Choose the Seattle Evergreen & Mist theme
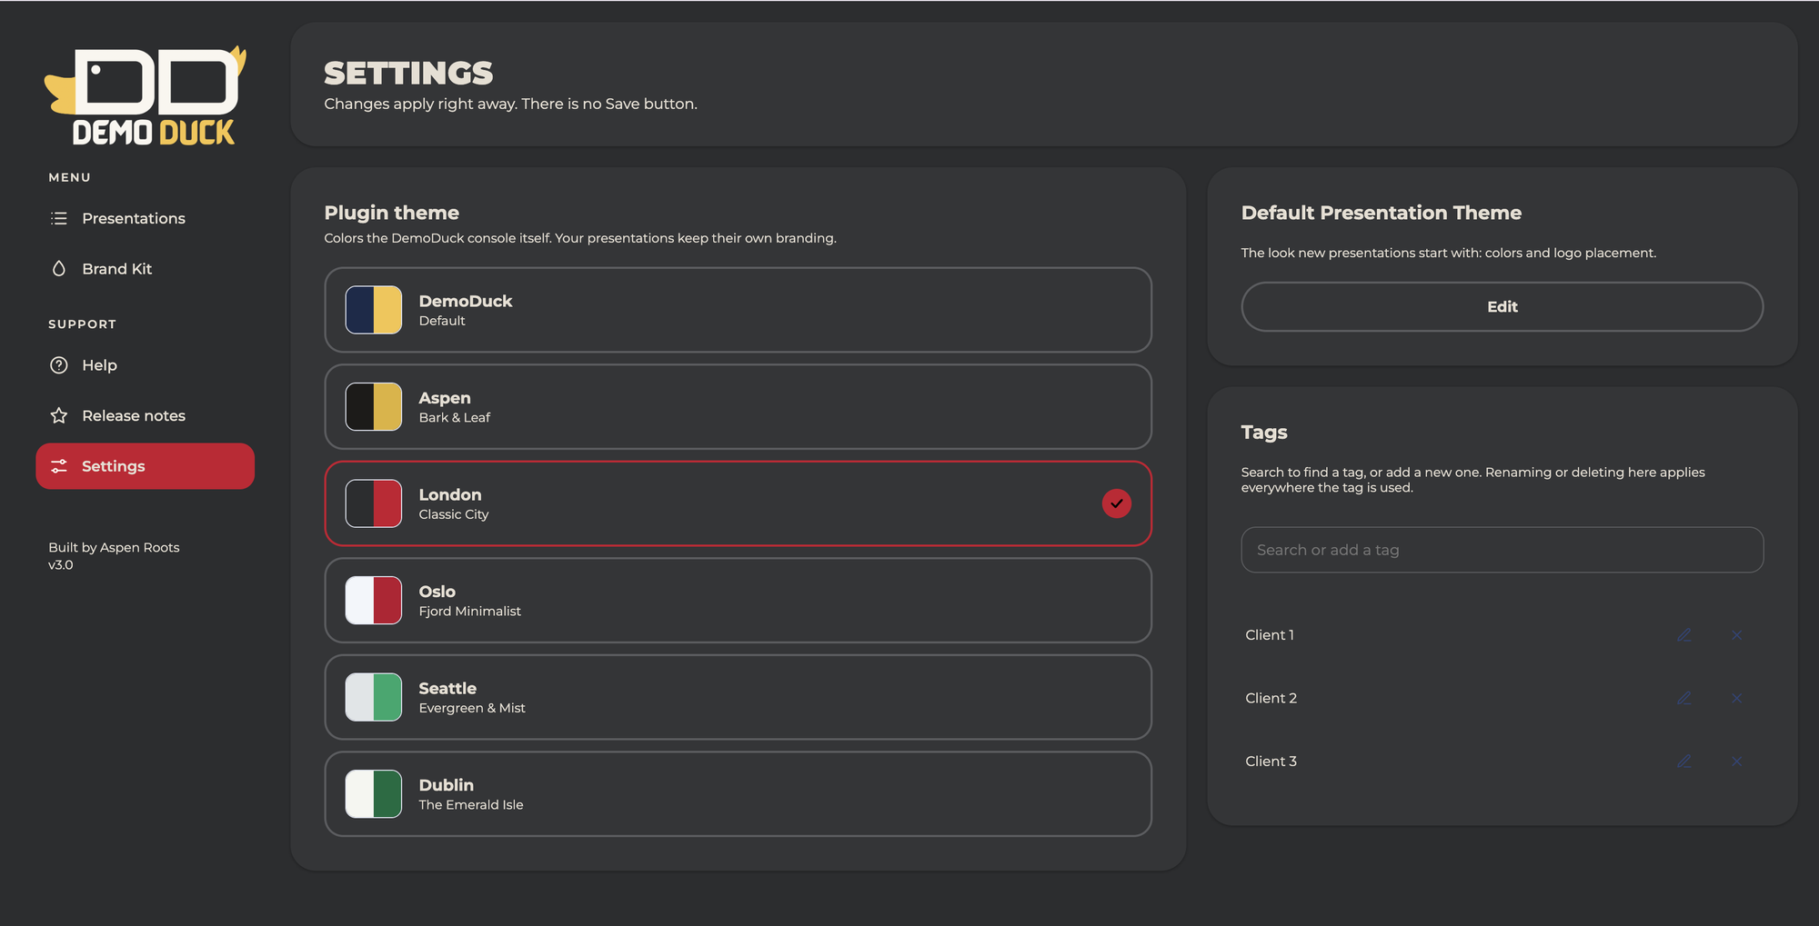The image size is (1819, 926). tap(738, 697)
